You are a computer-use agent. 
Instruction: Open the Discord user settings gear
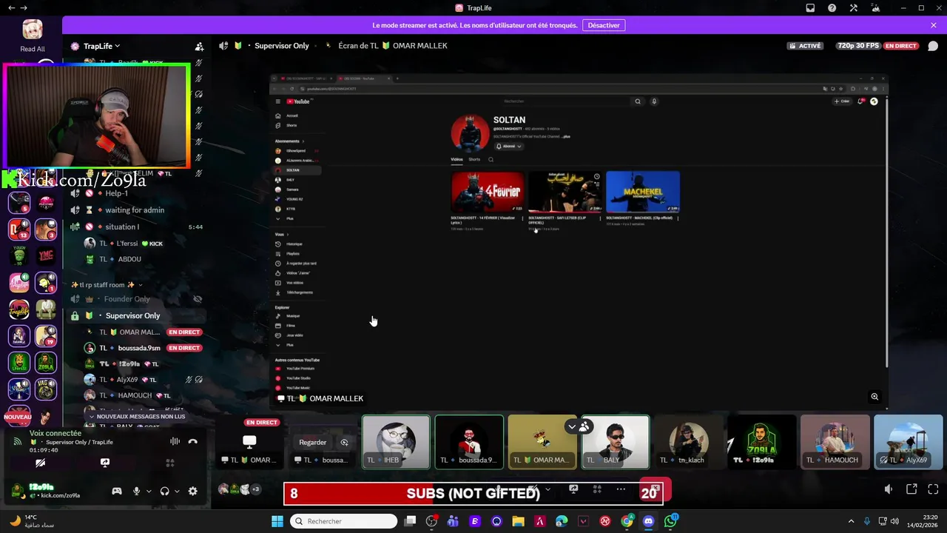pos(192,491)
